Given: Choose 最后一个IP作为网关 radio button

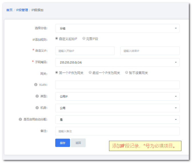Looking at the screenshot, I should coord(90,72).
